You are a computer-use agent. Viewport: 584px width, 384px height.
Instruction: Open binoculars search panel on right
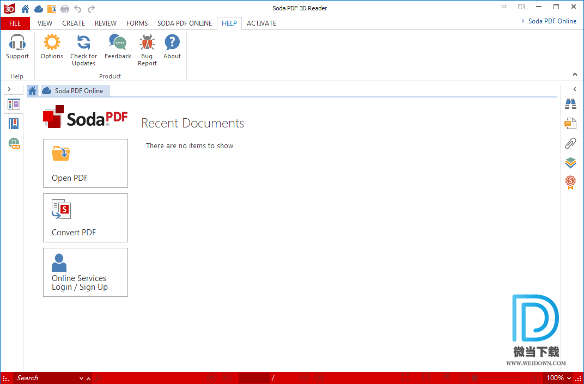tap(570, 104)
